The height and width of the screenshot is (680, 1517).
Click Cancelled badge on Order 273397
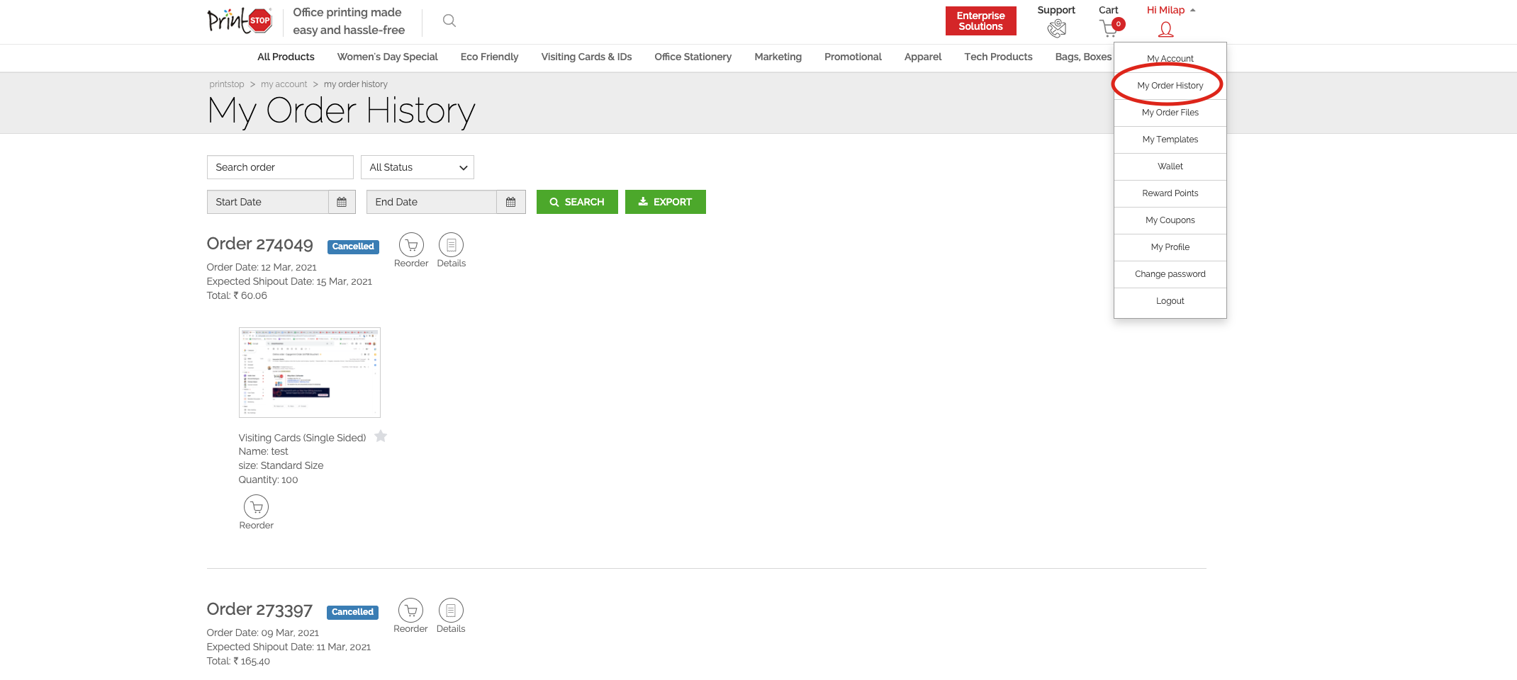(x=352, y=612)
